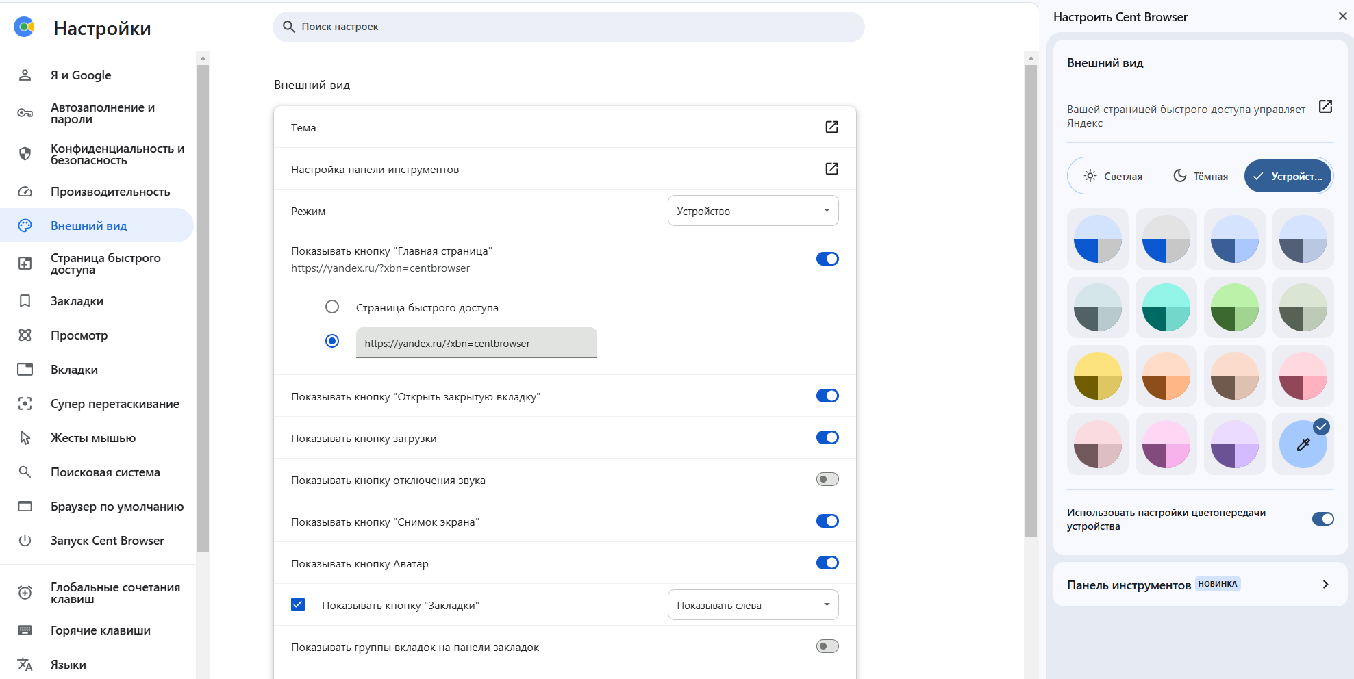Click the sidebar navigation scrollbar

203,308
